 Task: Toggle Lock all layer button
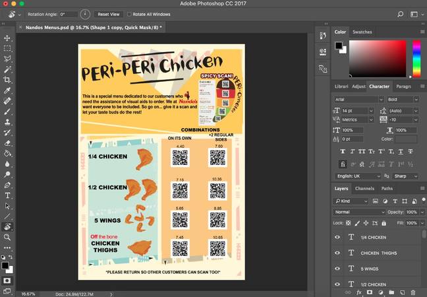click(x=384, y=223)
